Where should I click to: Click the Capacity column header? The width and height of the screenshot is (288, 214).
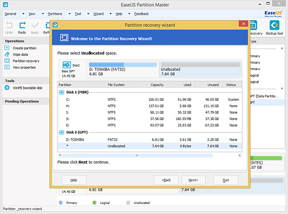tap(151, 85)
